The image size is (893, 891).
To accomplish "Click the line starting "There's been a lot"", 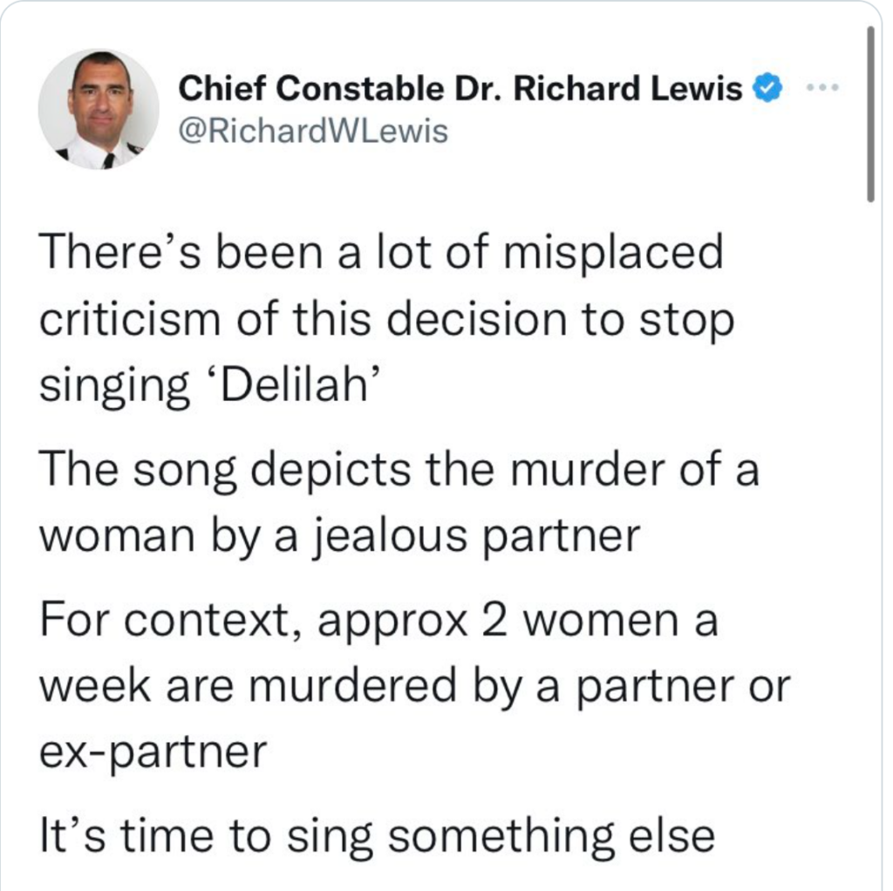I will [382, 255].
